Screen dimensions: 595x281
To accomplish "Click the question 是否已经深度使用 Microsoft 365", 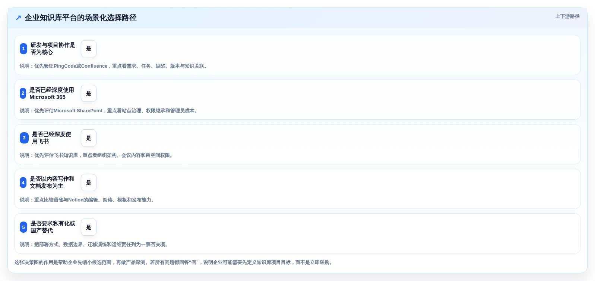I will coord(52,93).
